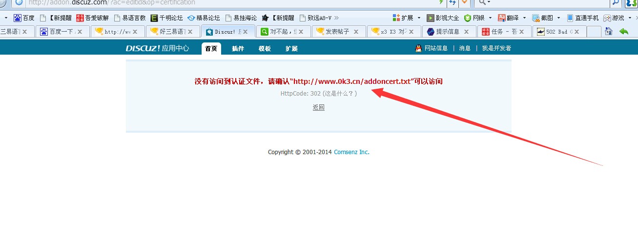Click the home icon beside the tab strip
The width and height of the screenshot is (638, 240).
[x=609, y=31]
